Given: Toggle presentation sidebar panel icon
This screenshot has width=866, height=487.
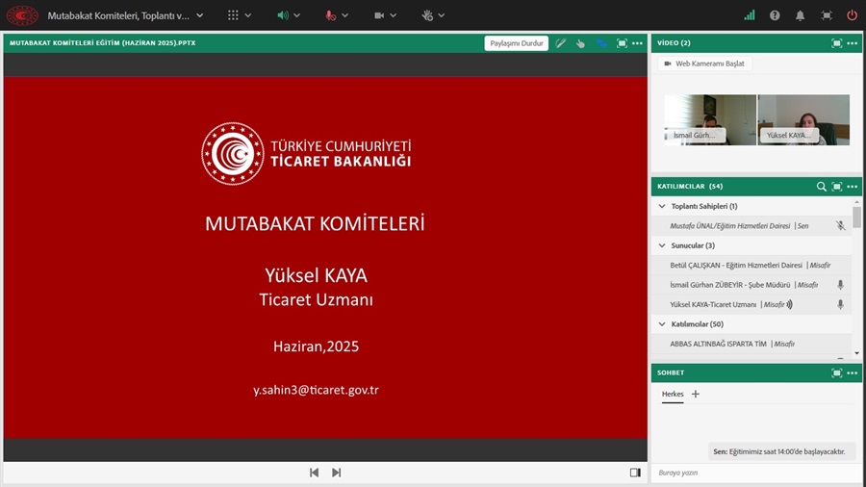Looking at the screenshot, I should (635, 473).
